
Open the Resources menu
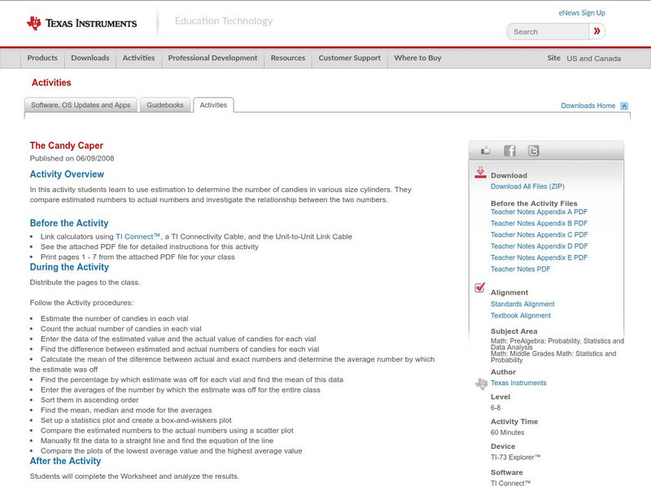[288, 58]
